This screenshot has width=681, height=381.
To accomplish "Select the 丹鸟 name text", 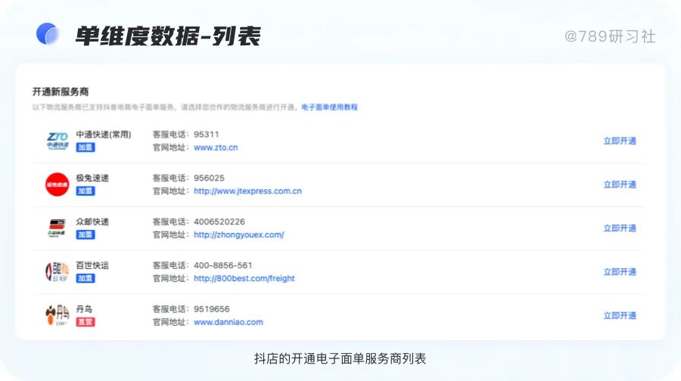I will point(84,309).
